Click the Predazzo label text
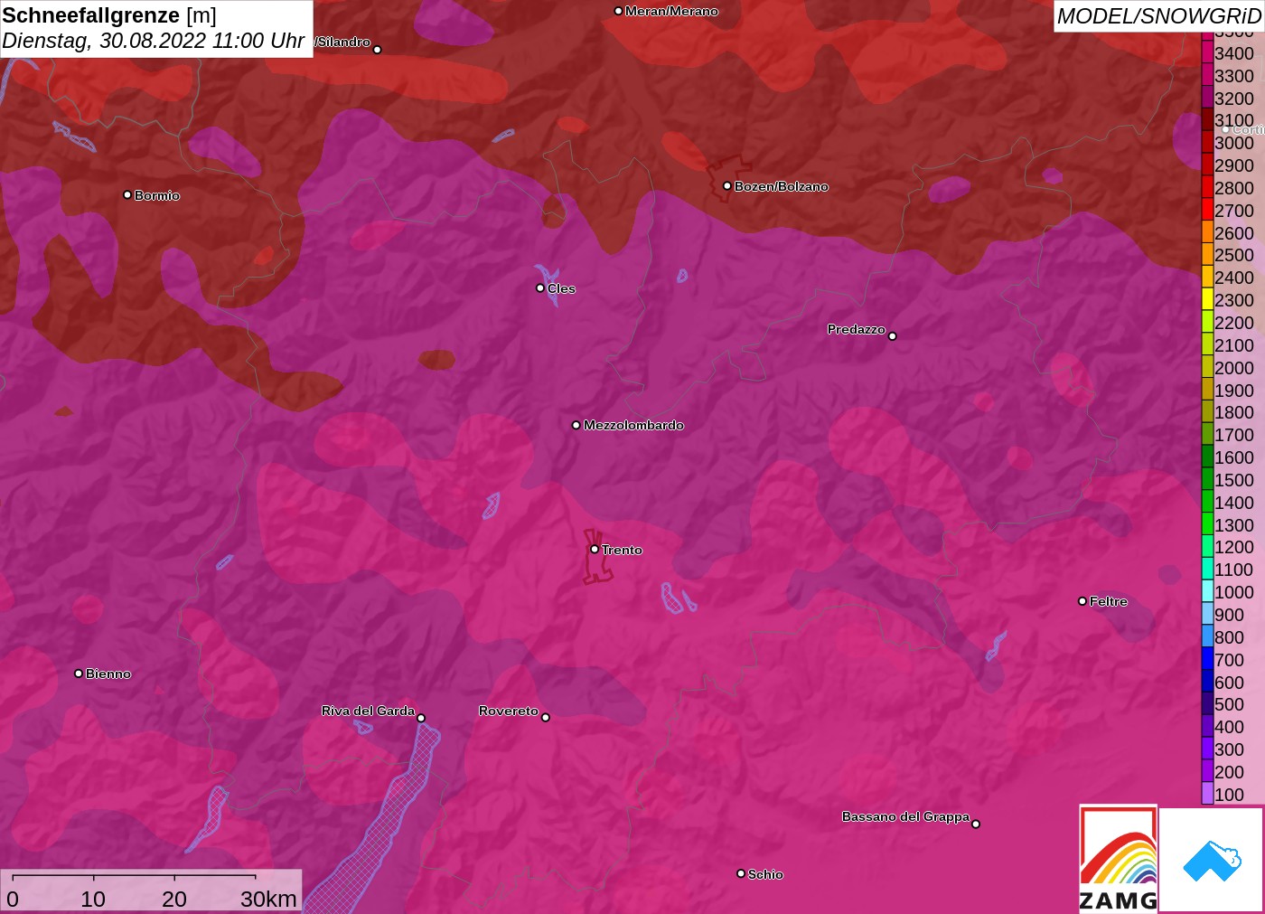This screenshot has height=914, width=1265. click(x=856, y=329)
